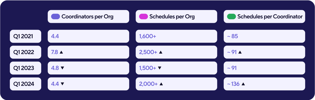Viewport: 315px width, 100px height.
Task: Select the Q1 2024 row label
Action: [x=26, y=84]
